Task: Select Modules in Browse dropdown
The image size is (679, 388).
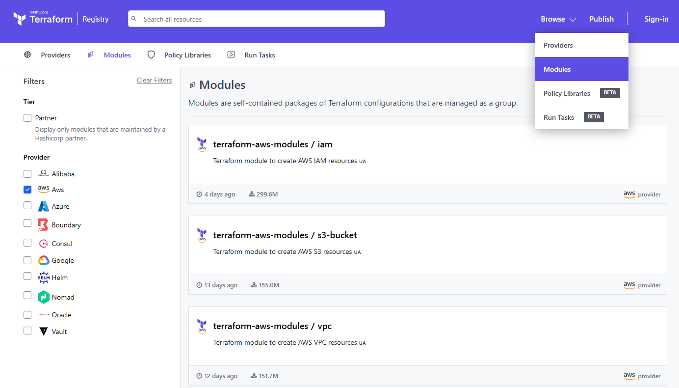Action: click(x=582, y=69)
